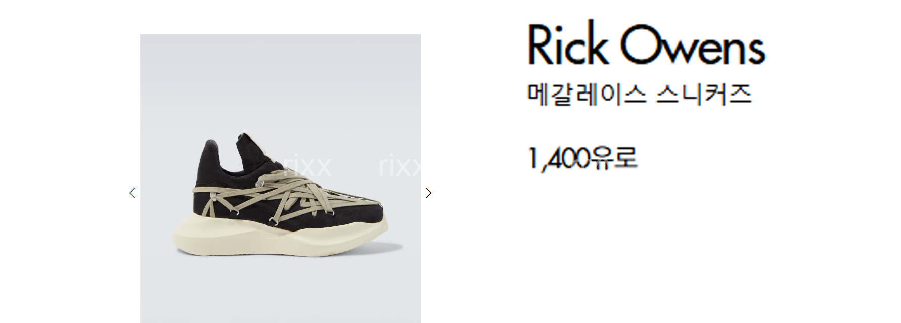Click the gray backdrop above the sneaker
Image resolution: width=901 pixels, height=323 pixels.
280,81
